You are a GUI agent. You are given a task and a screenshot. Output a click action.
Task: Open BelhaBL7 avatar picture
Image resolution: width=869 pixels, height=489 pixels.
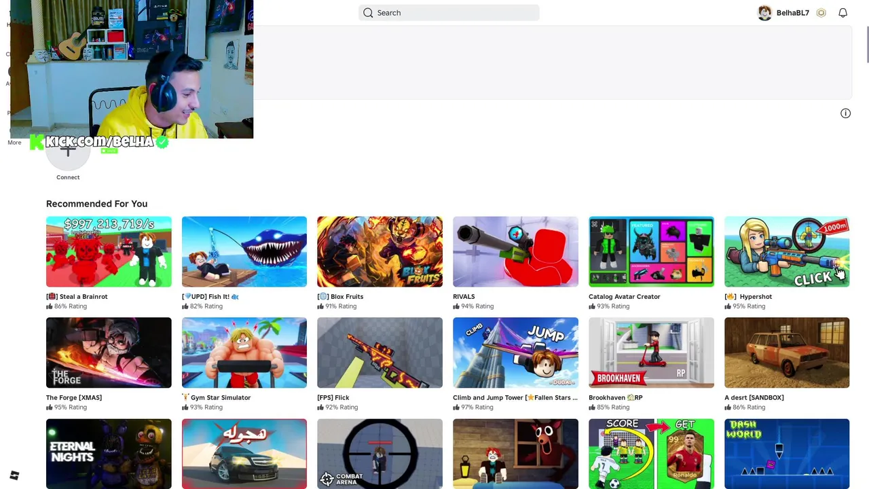pos(765,13)
